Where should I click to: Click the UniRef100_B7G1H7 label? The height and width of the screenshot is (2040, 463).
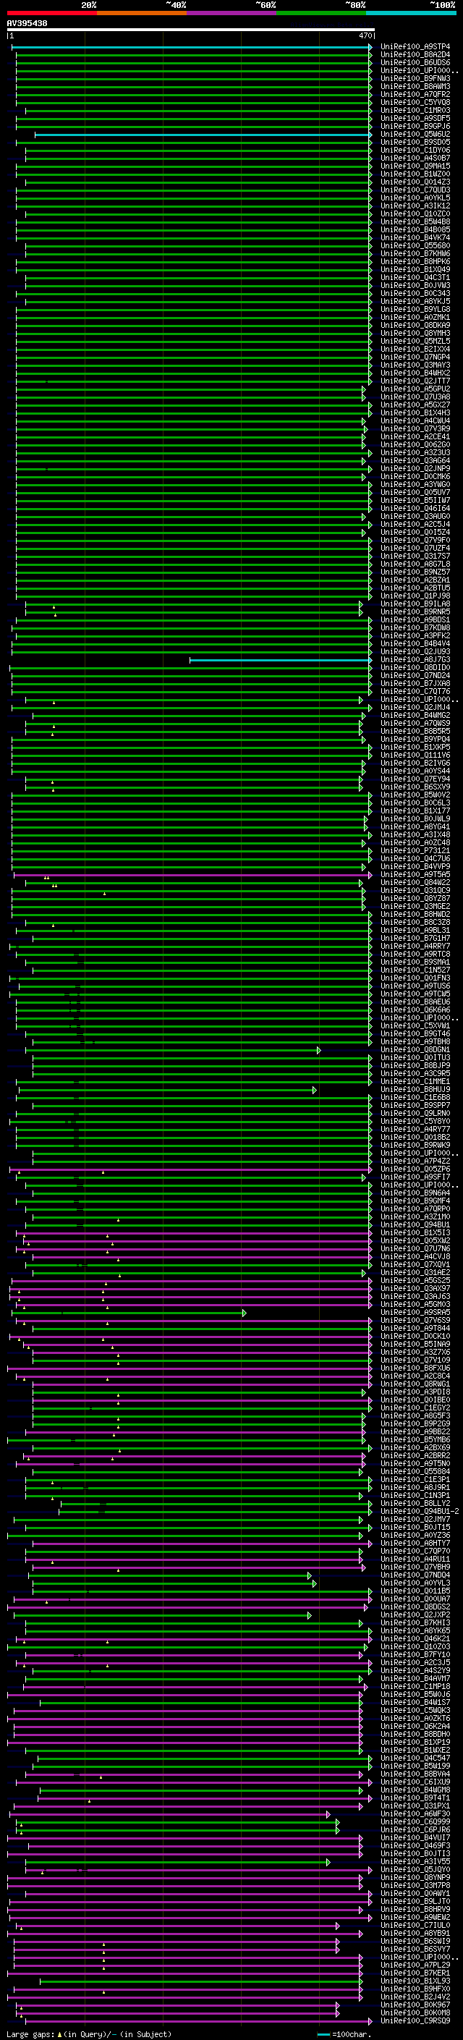pyautogui.click(x=415, y=939)
